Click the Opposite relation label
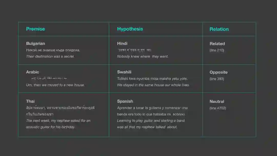277x156 pixels. pos(219,72)
